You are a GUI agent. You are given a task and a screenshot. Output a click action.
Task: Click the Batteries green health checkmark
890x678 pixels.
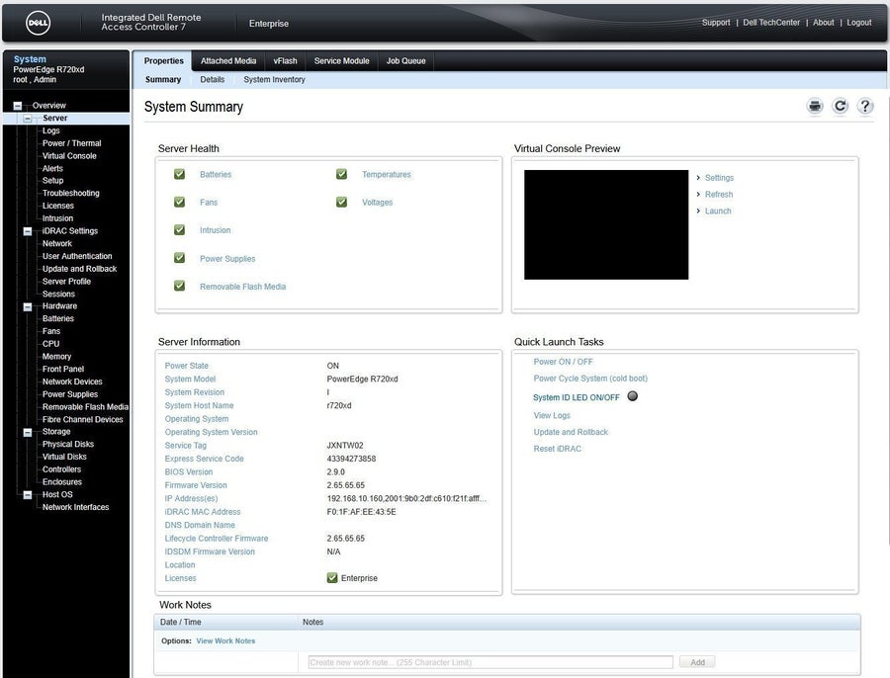point(179,174)
